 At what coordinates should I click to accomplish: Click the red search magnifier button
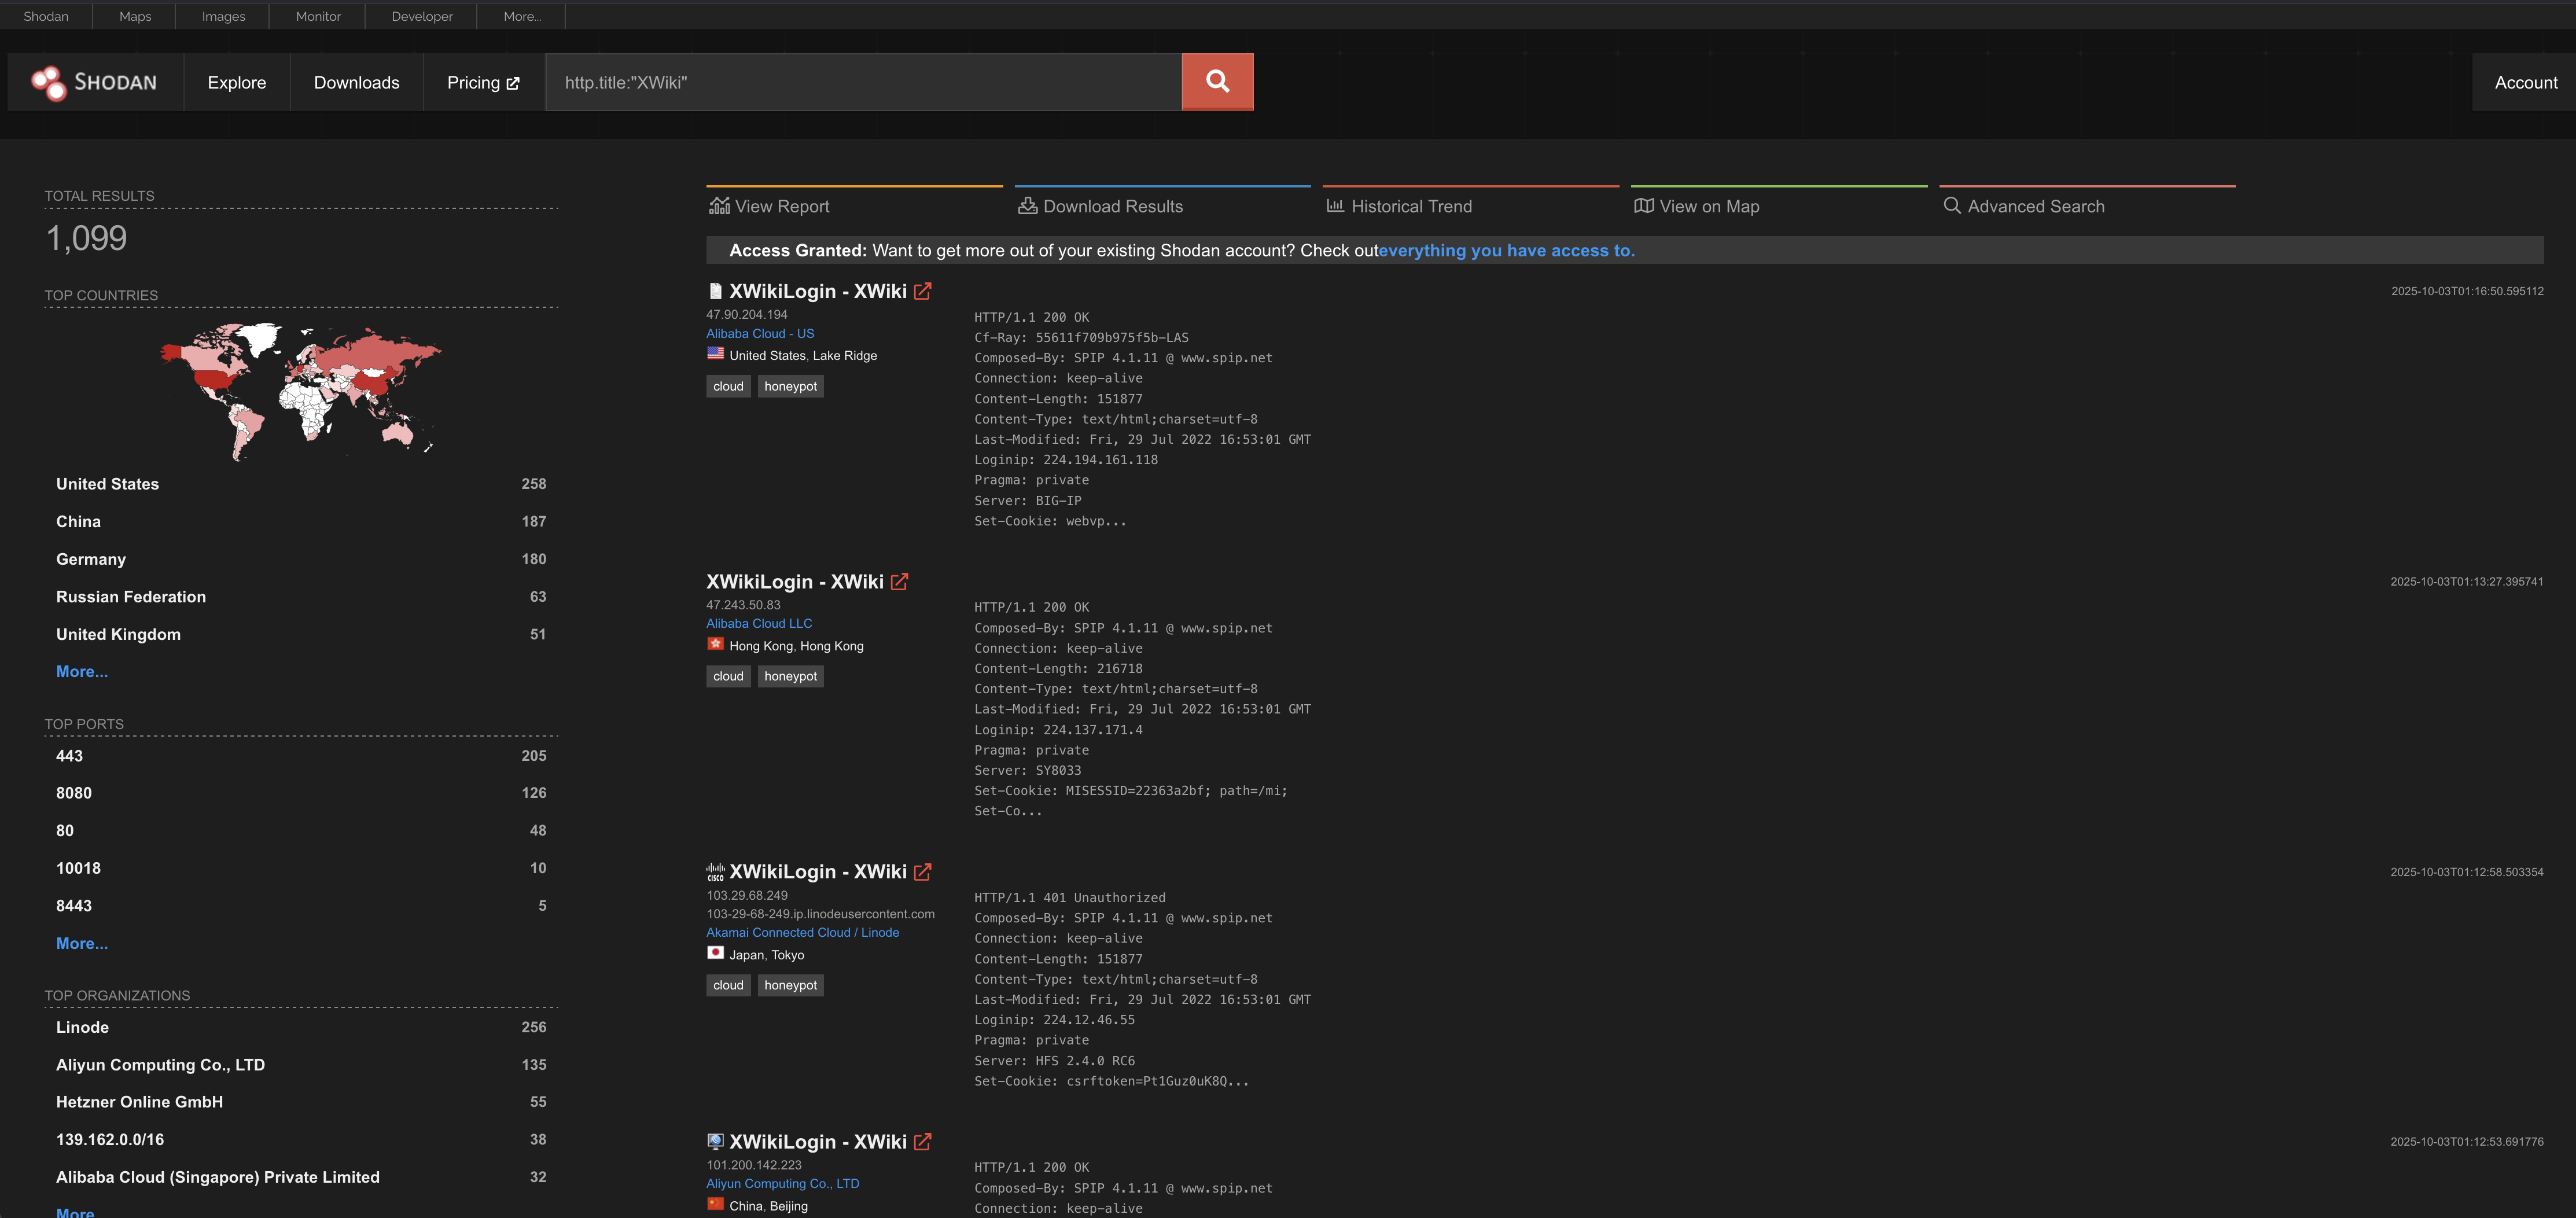[x=1217, y=81]
